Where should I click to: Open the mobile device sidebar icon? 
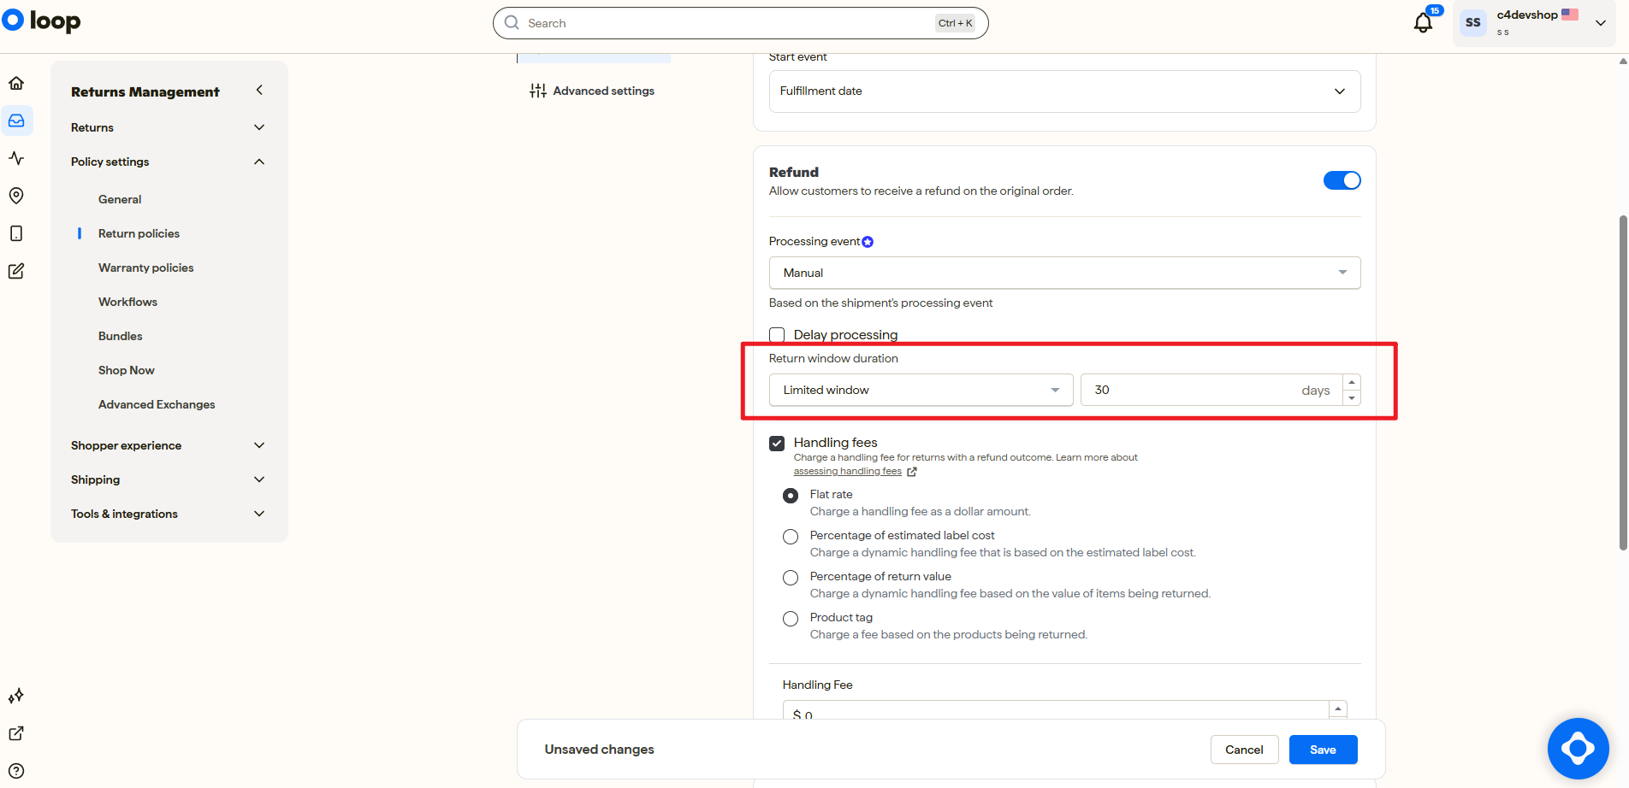click(x=16, y=233)
